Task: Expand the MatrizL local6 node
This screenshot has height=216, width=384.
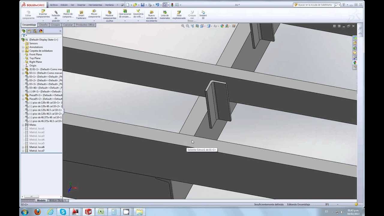Action: (23, 147)
